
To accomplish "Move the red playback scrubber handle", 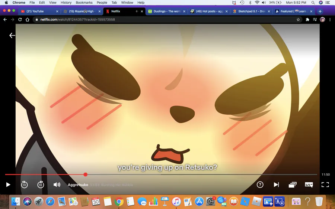I will click(x=86, y=174).
